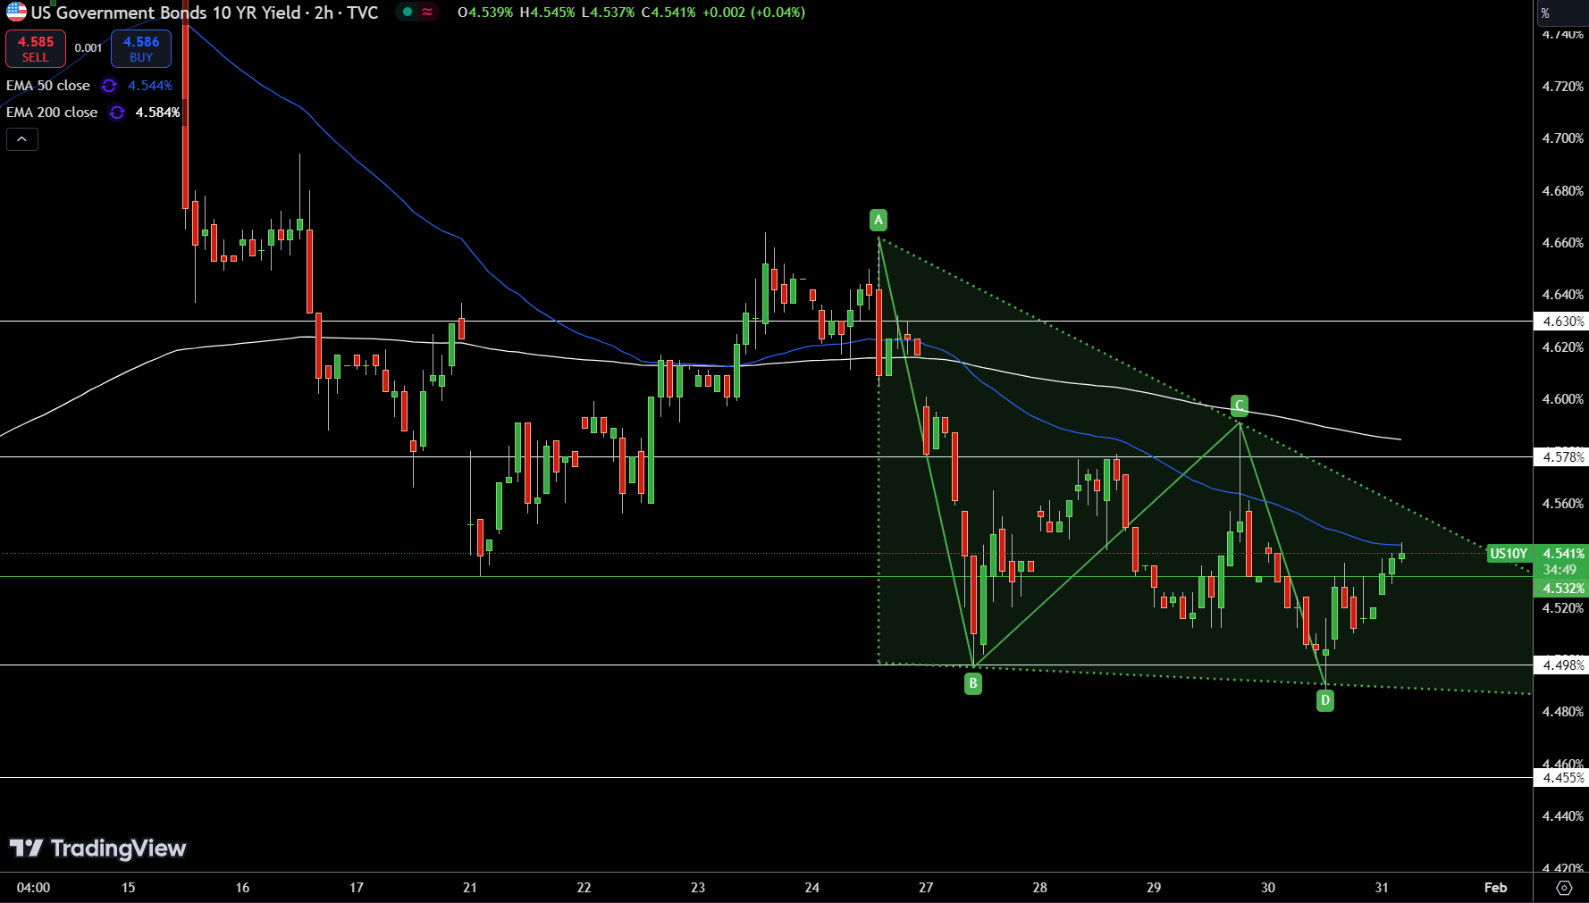Click the 4.532% green price label

pos(1561,589)
